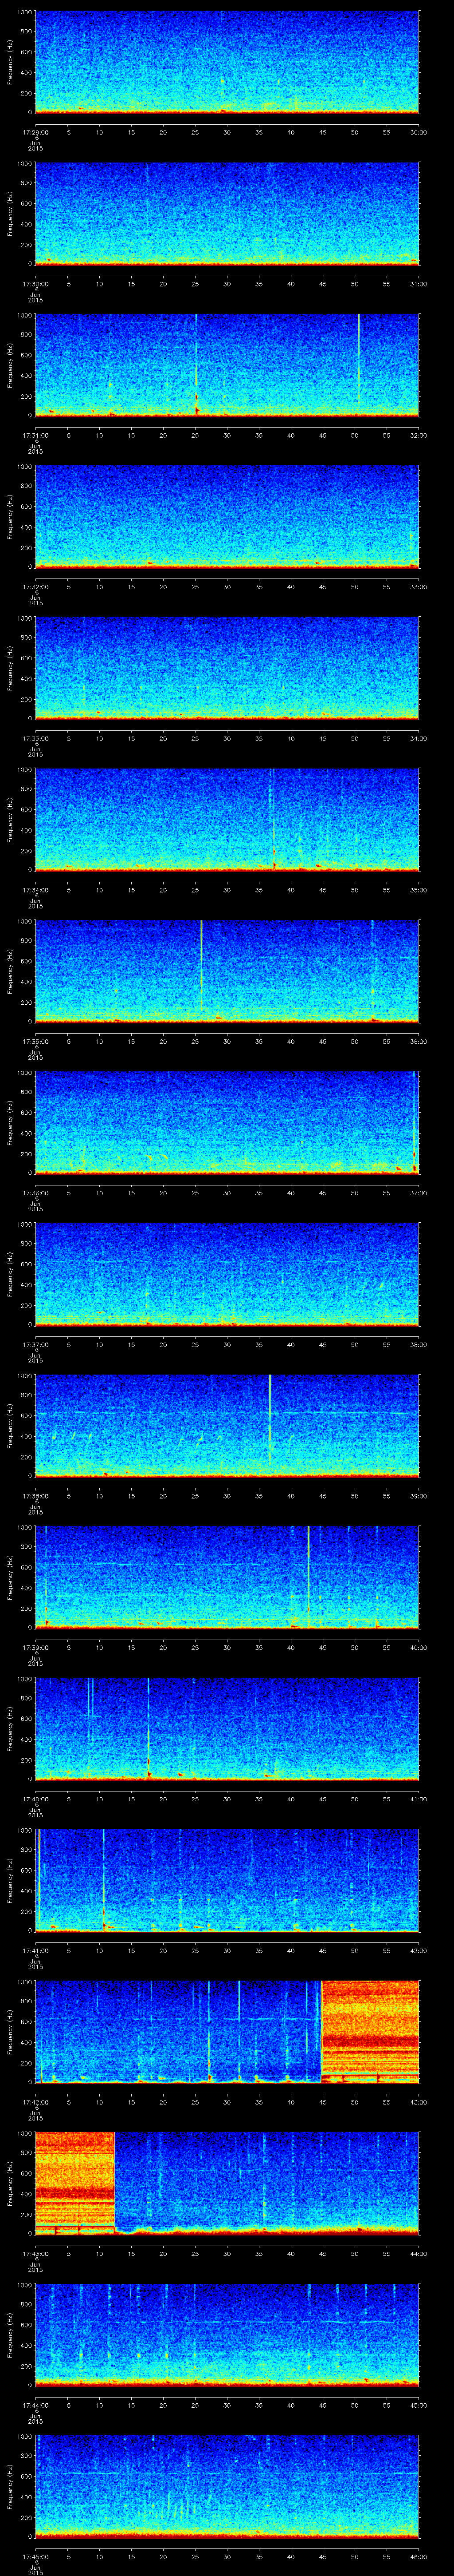Click the 17:30:00 start time label
This screenshot has height=2576, width=454.
pyautogui.click(x=35, y=284)
